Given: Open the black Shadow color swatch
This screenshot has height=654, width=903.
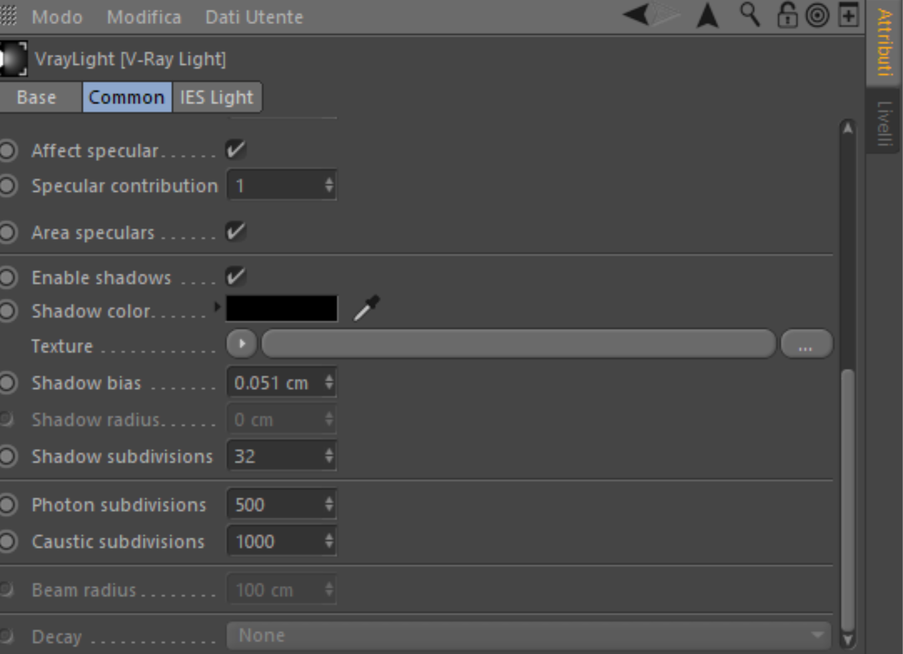Looking at the screenshot, I should pos(282,308).
